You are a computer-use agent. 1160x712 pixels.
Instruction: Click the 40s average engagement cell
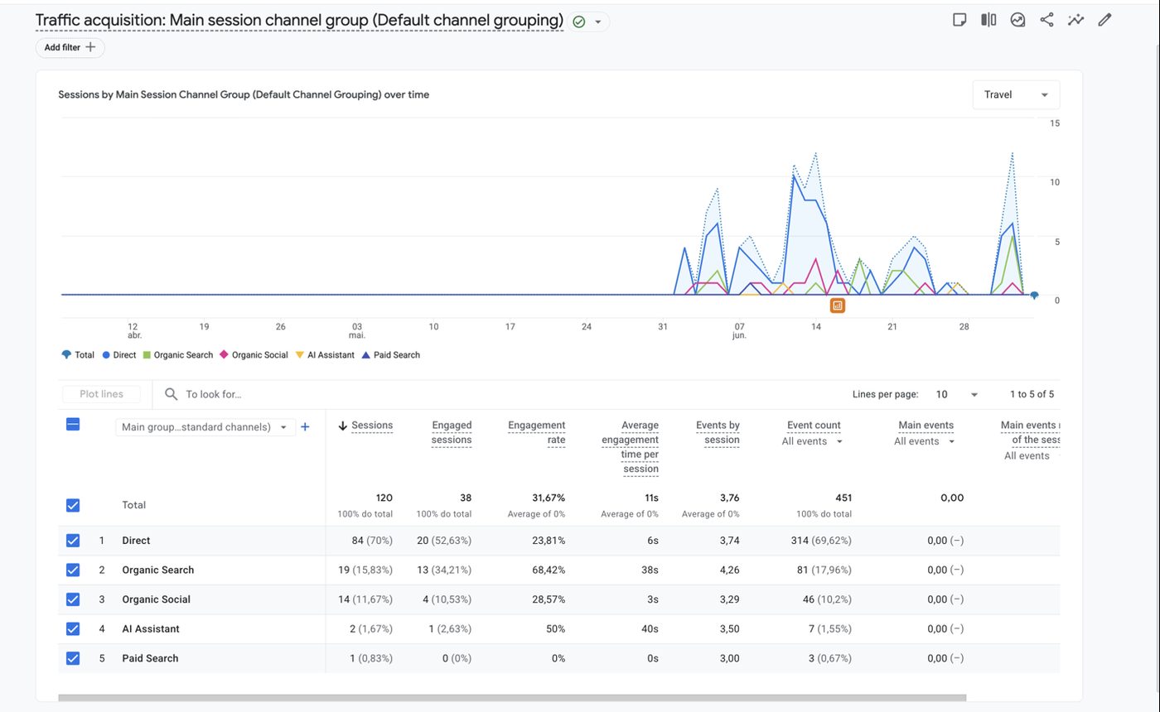(x=650, y=628)
